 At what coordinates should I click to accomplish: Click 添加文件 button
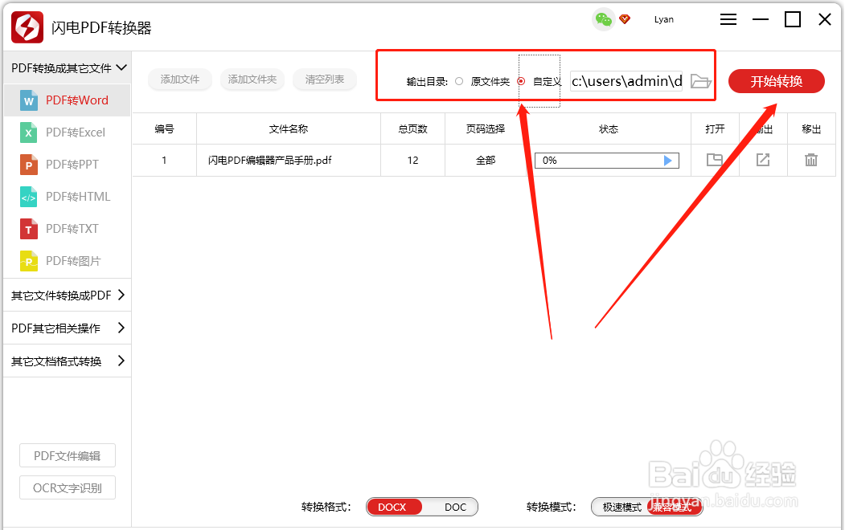pyautogui.click(x=180, y=79)
